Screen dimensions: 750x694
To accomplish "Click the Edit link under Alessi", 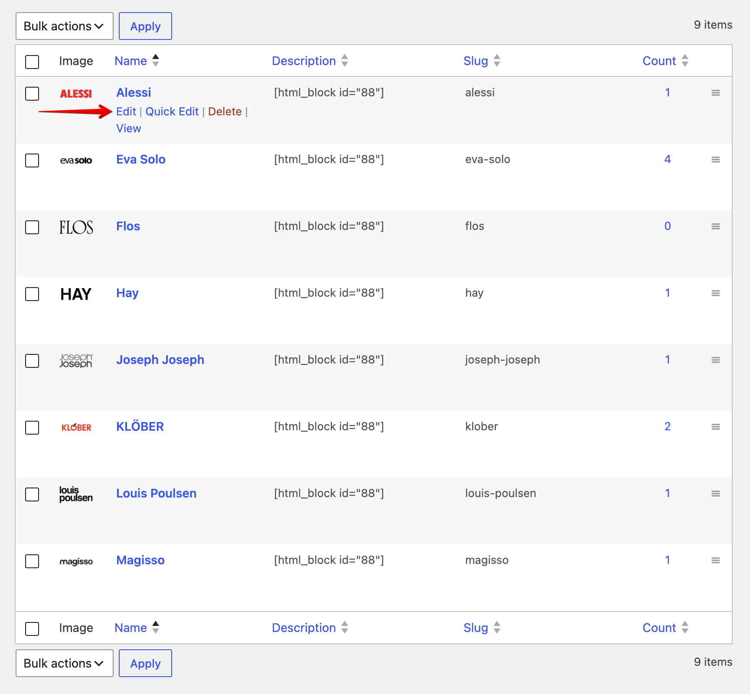I will point(126,111).
